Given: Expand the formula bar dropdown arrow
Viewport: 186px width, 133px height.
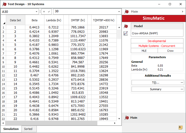Looking at the screenshot, I should click(119, 12).
